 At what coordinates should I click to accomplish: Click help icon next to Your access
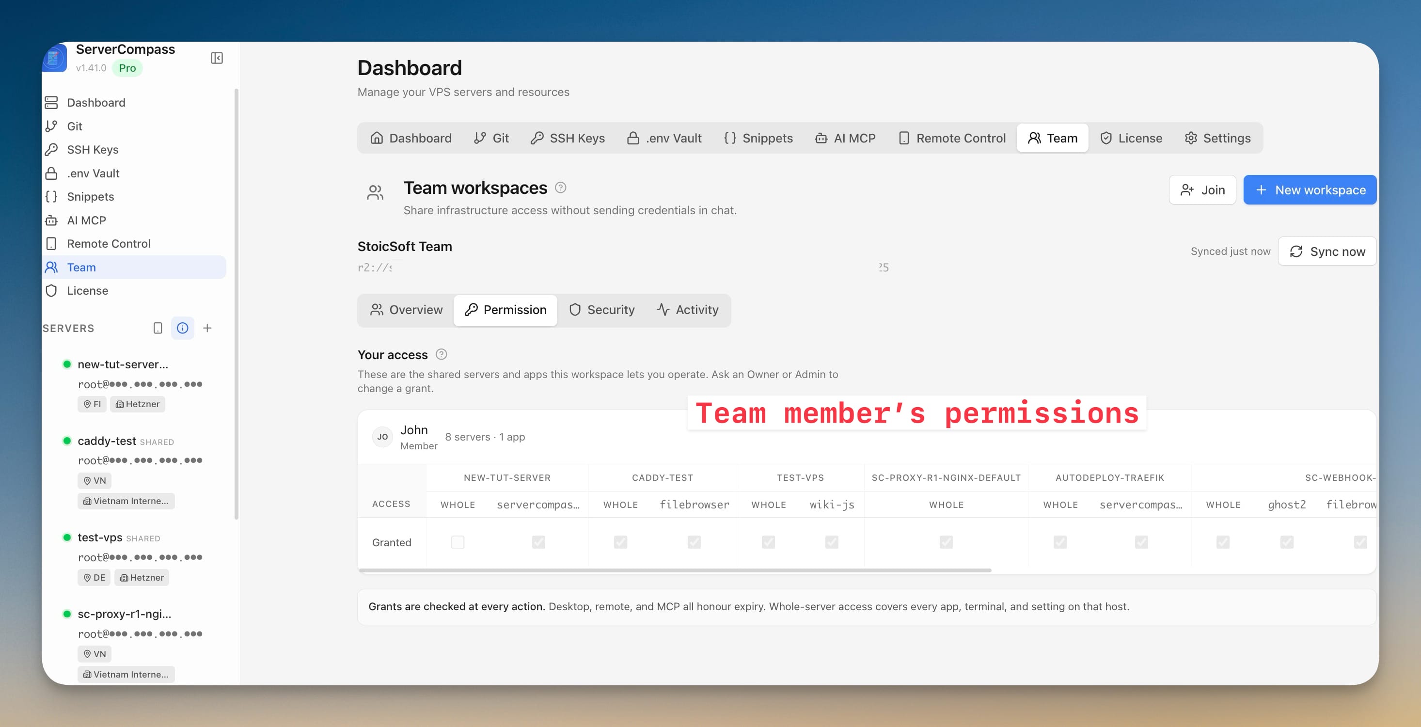point(442,354)
